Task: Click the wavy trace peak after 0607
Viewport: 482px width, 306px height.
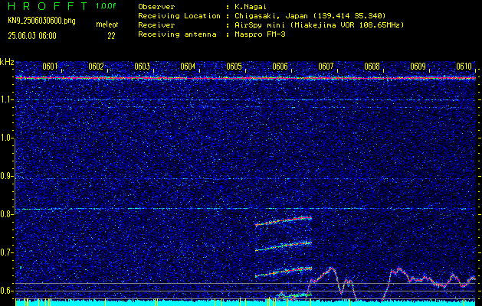Action: point(331,269)
